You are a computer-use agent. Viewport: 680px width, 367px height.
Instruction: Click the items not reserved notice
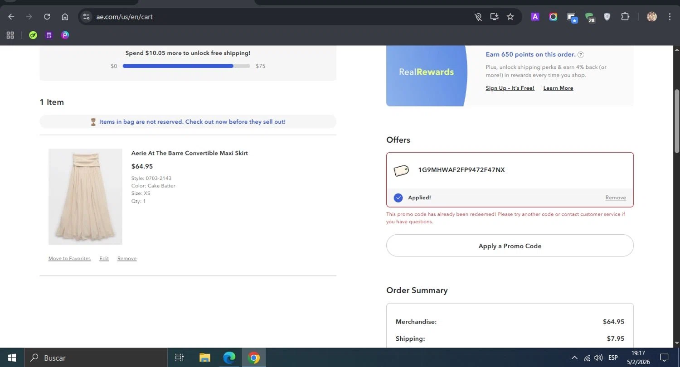click(188, 121)
